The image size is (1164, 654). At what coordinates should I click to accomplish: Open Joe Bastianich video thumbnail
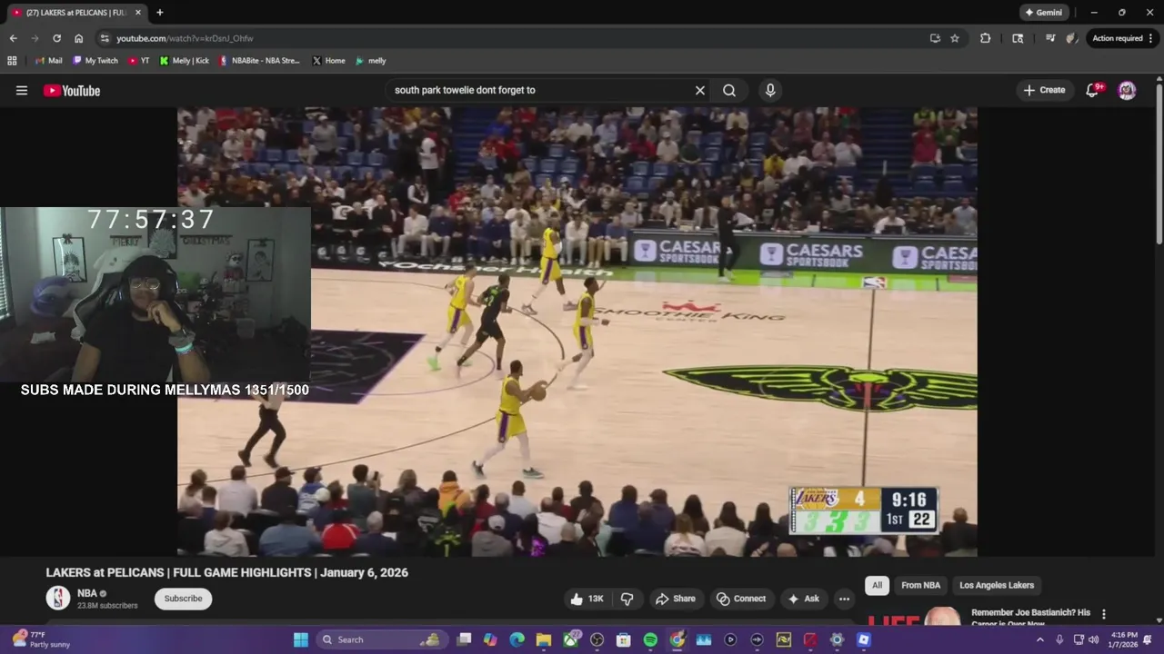(x=914, y=618)
